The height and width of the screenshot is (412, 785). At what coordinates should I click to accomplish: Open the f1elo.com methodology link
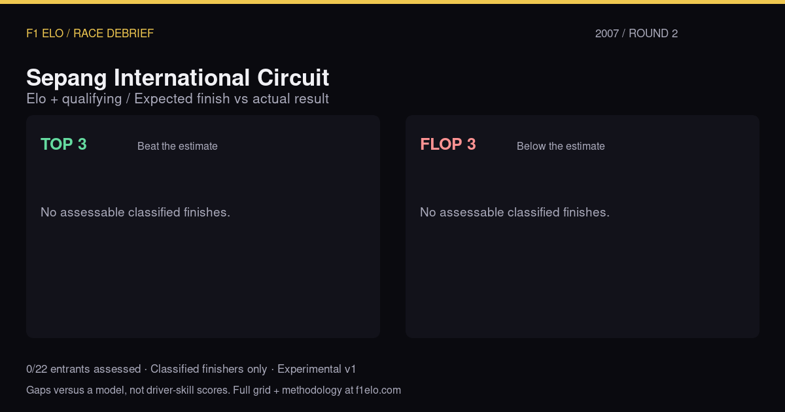coord(378,390)
